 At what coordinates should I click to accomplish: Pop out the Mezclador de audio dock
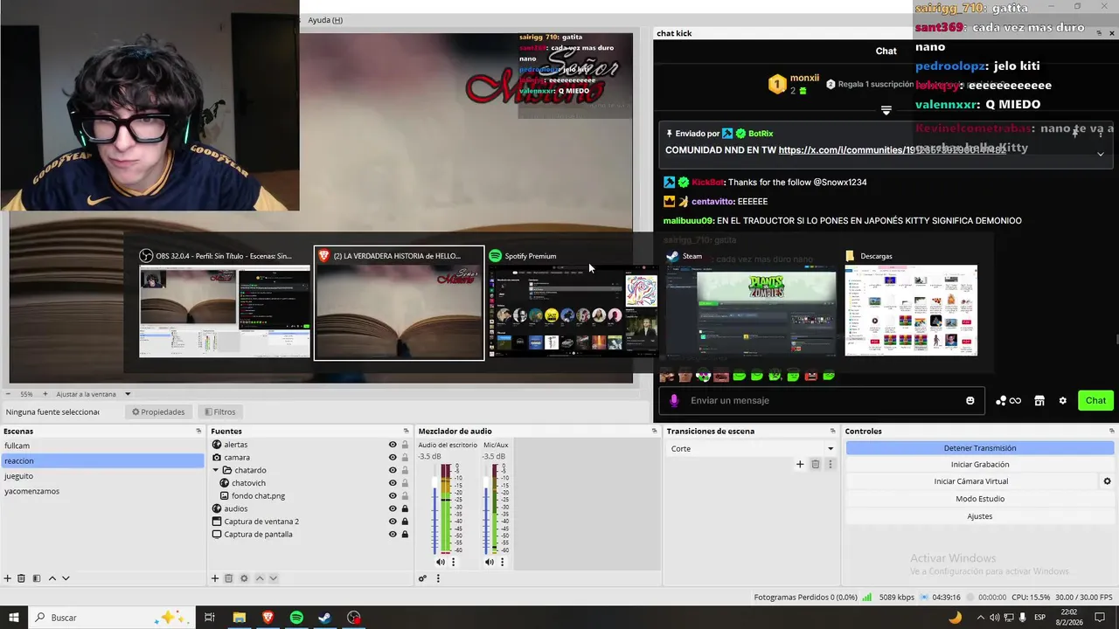pos(654,432)
